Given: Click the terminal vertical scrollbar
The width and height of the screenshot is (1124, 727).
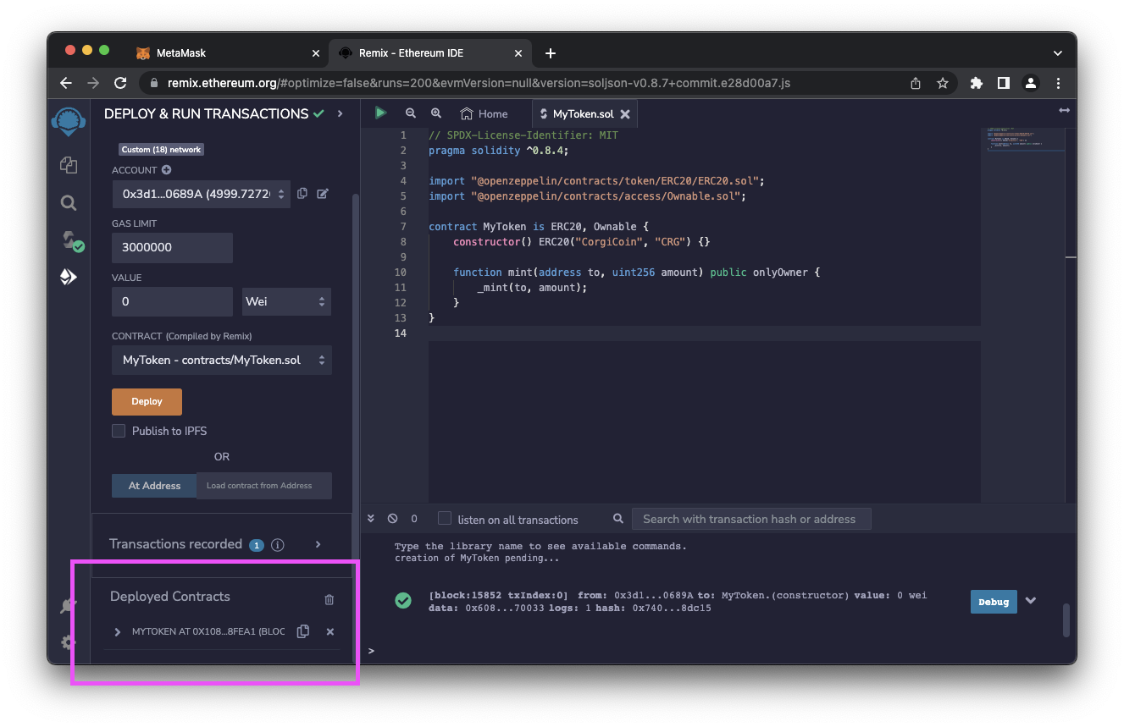Looking at the screenshot, I should 1066,620.
